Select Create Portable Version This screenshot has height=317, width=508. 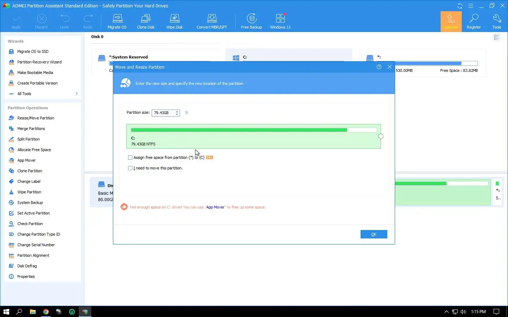coord(37,83)
